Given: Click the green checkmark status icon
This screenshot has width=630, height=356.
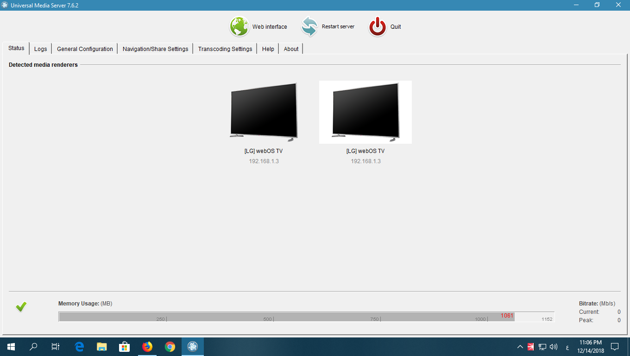Looking at the screenshot, I should coord(21,306).
